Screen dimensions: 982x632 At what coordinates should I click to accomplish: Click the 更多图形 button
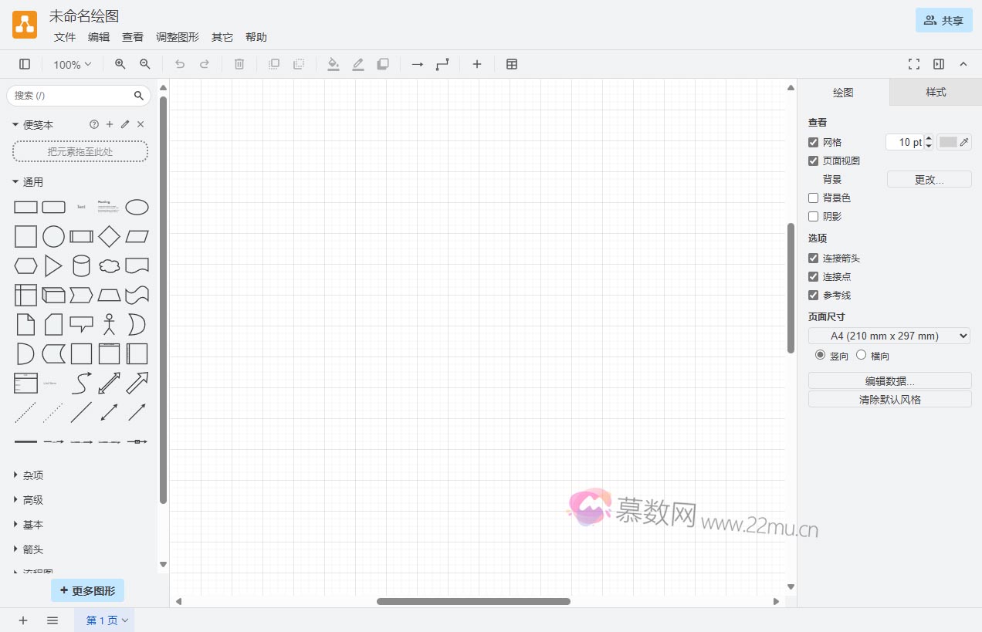[x=87, y=590]
